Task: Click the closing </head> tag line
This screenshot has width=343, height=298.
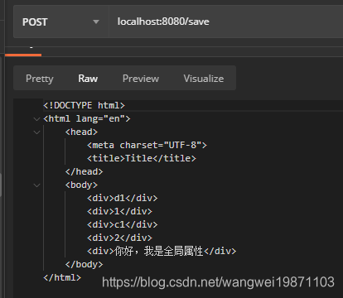Action: click(84, 171)
